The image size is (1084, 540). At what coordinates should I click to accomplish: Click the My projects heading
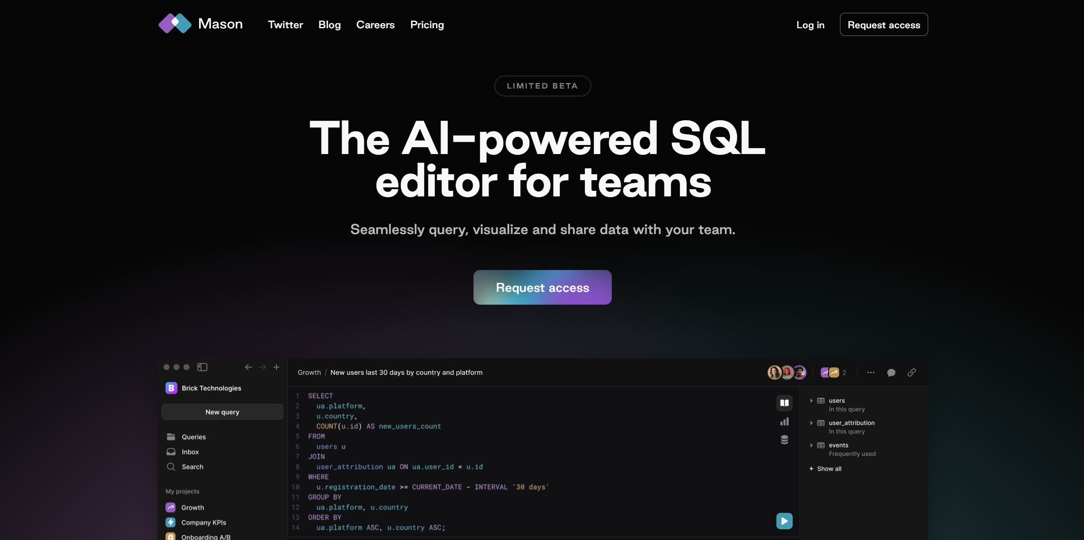coord(182,491)
